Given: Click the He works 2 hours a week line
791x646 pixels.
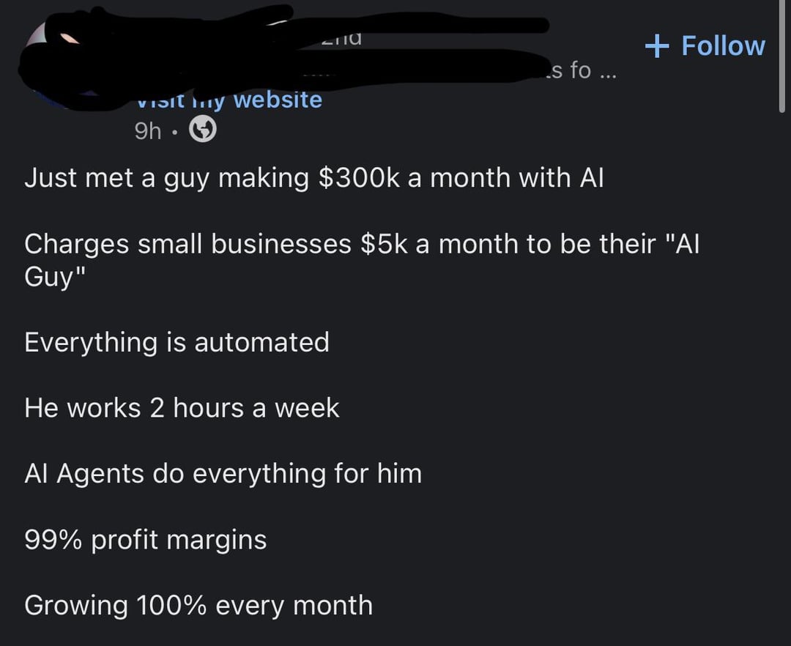Looking at the screenshot, I should (182, 408).
